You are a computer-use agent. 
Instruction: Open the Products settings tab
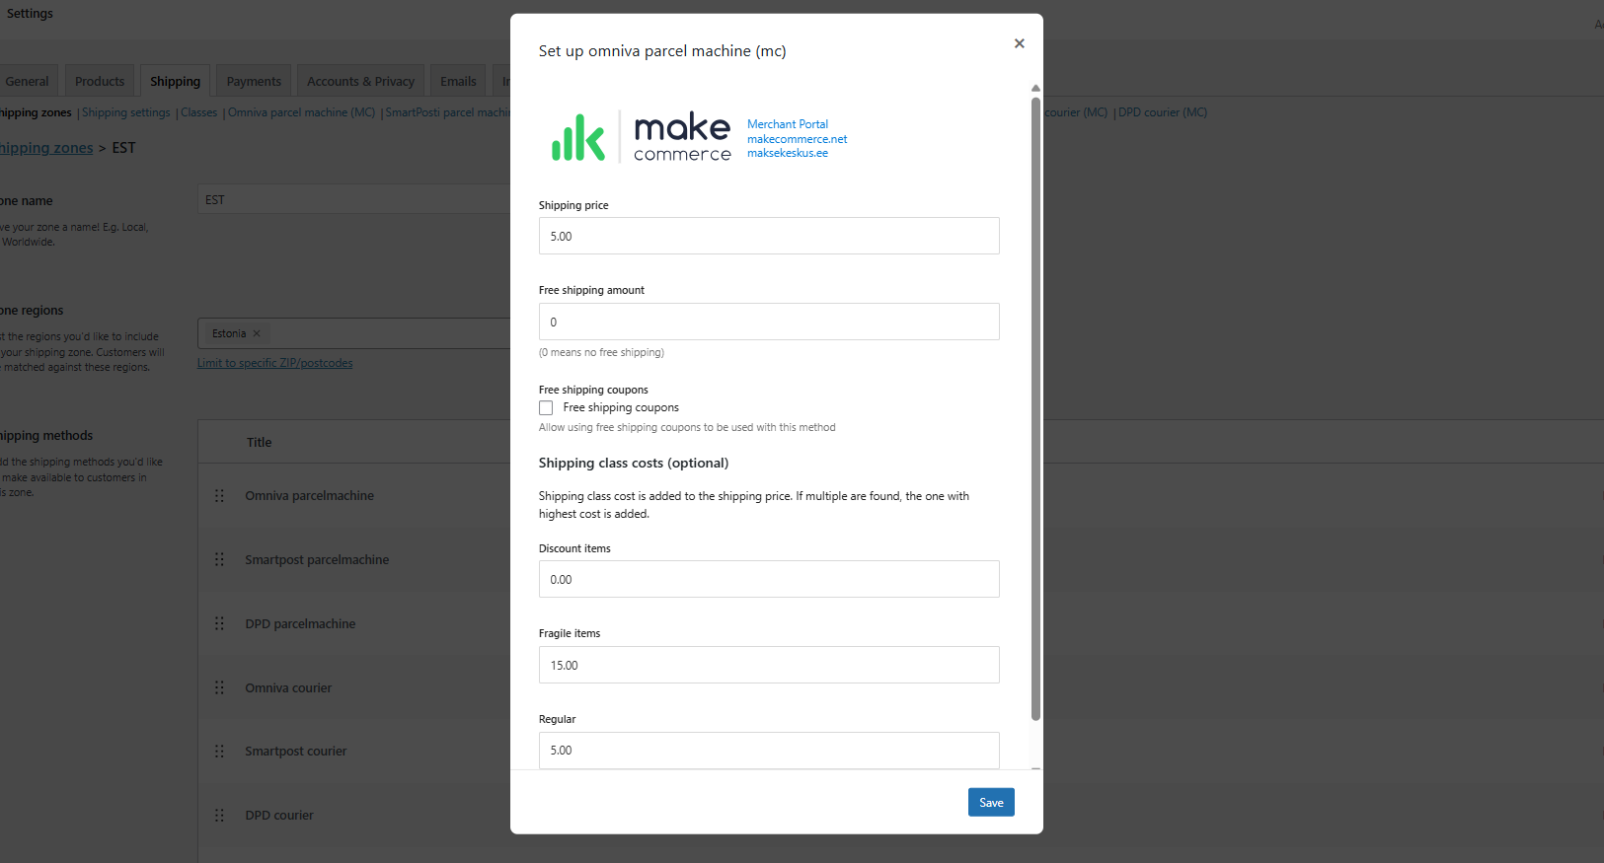(x=100, y=81)
